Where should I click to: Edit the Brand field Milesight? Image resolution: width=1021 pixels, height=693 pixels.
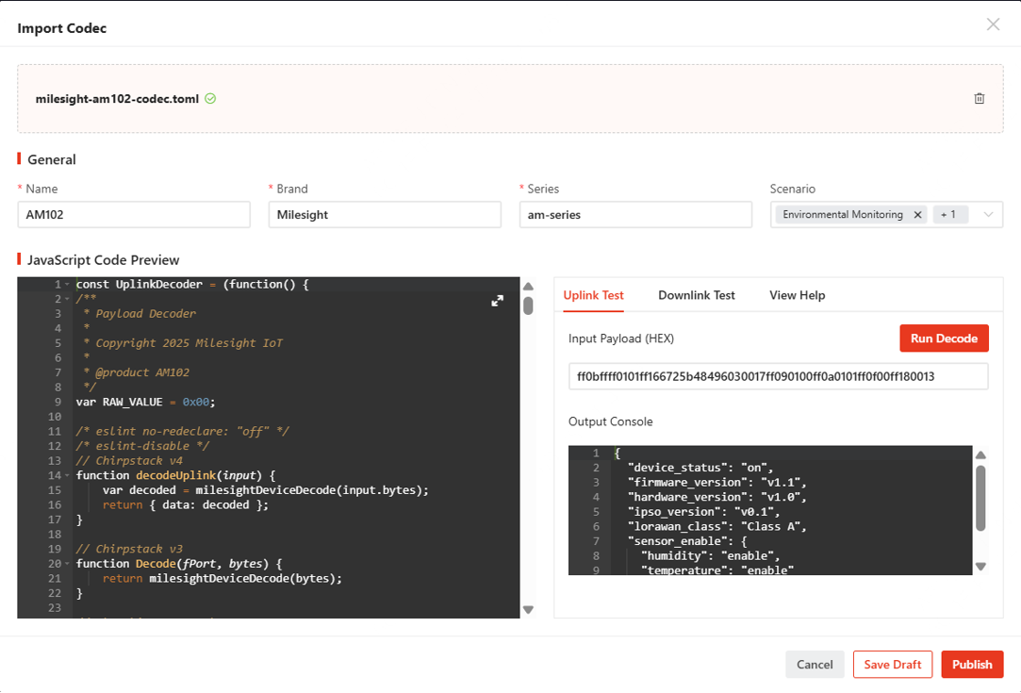coord(385,214)
